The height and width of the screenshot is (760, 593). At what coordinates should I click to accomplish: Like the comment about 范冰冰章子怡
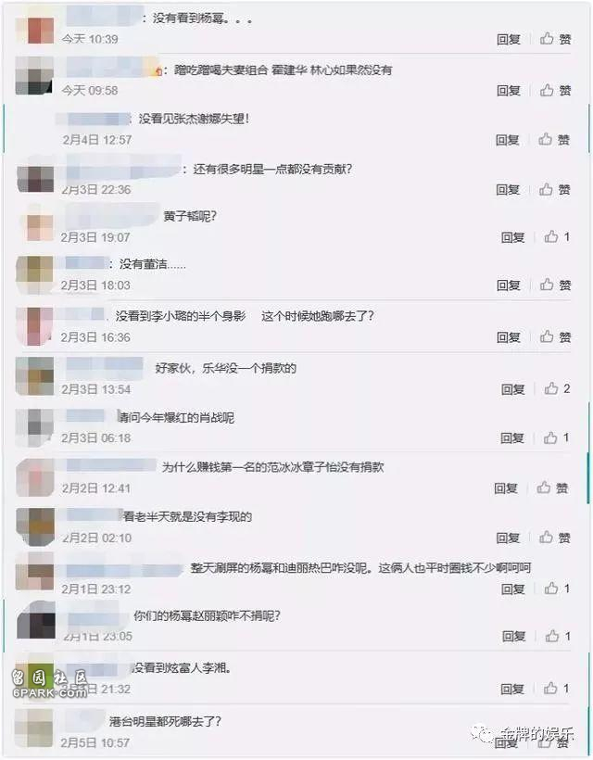(x=552, y=488)
